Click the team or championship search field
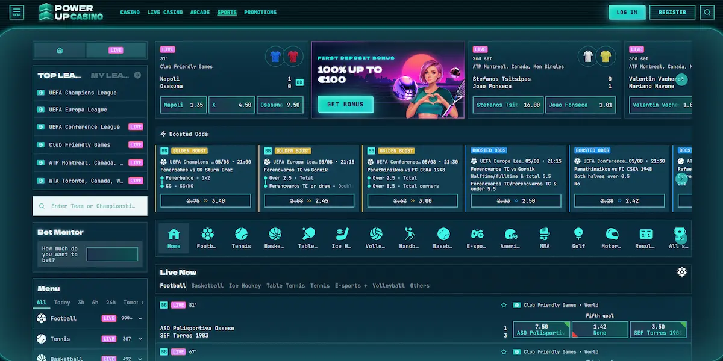This screenshot has width=723, height=361. [90, 206]
